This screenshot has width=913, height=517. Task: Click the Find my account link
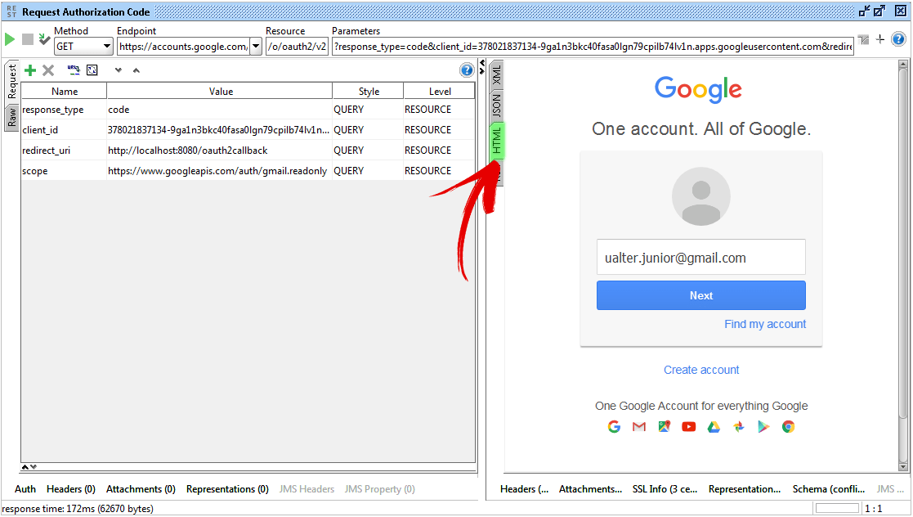pos(765,324)
